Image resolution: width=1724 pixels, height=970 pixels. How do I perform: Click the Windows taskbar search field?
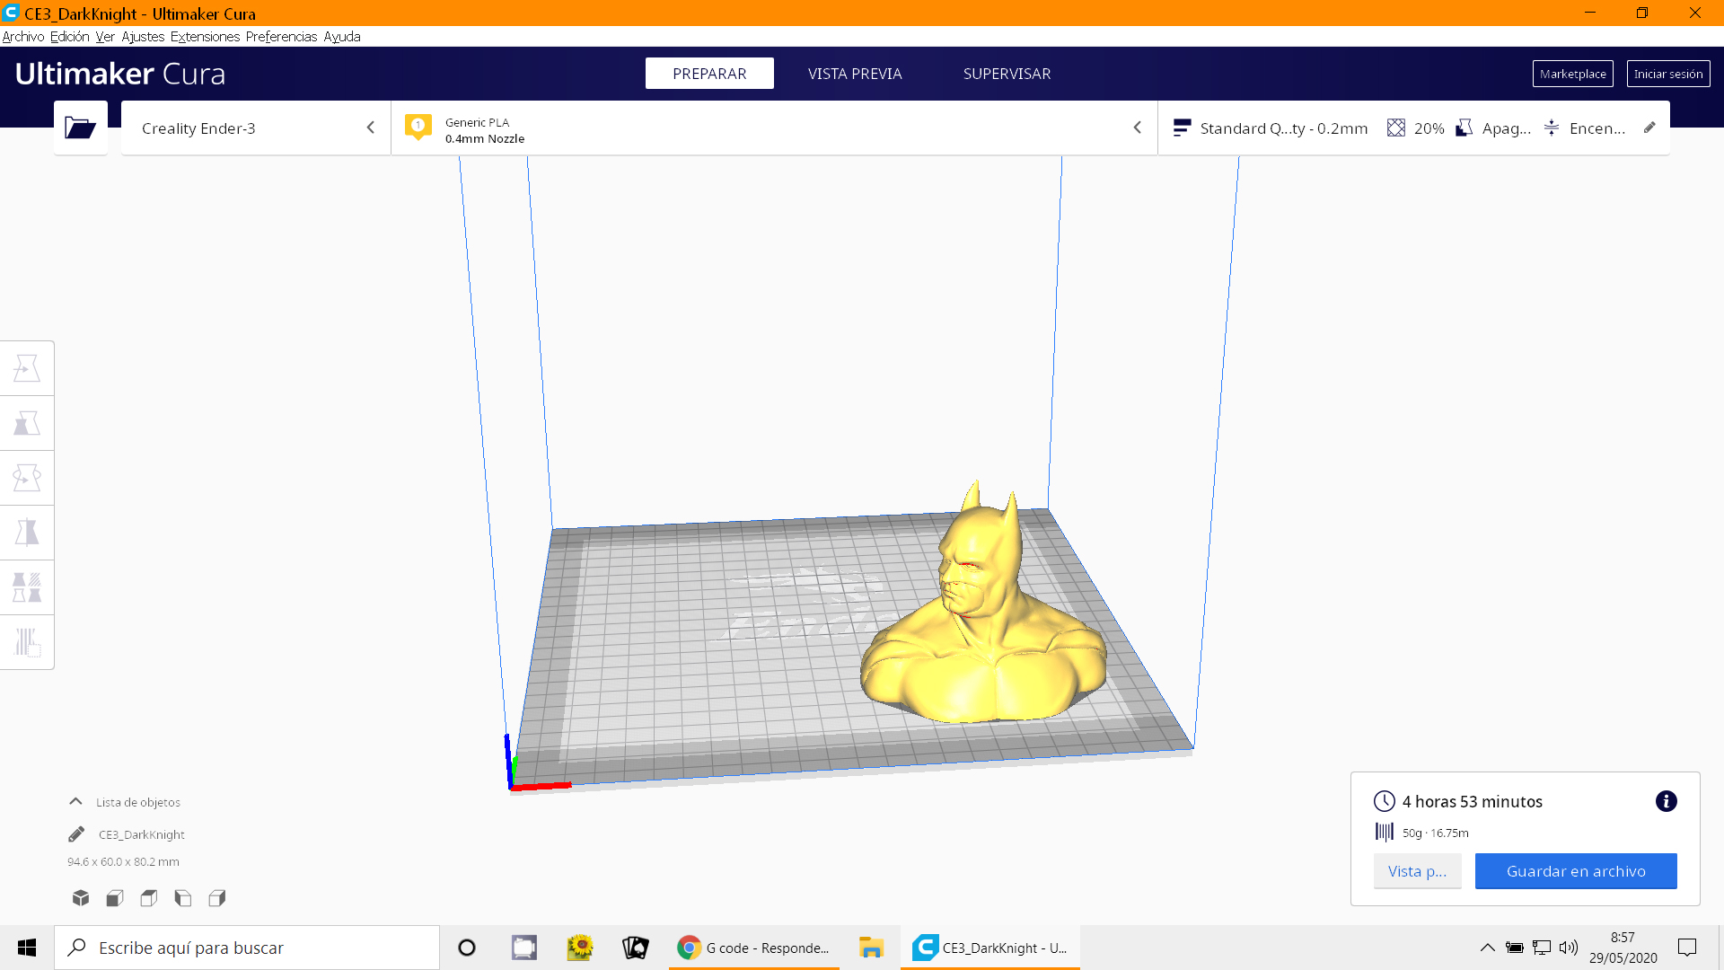(x=247, y=948)
